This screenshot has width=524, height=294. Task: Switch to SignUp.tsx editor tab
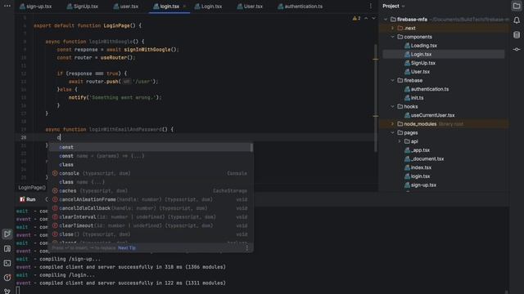(82, 7)
